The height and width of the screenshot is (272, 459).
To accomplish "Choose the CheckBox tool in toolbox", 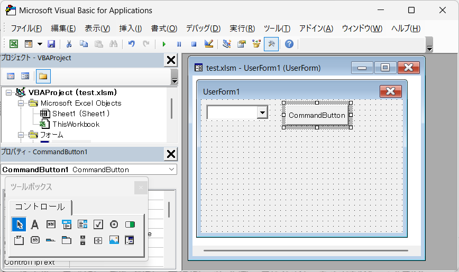I will click(x=98, y=224).
